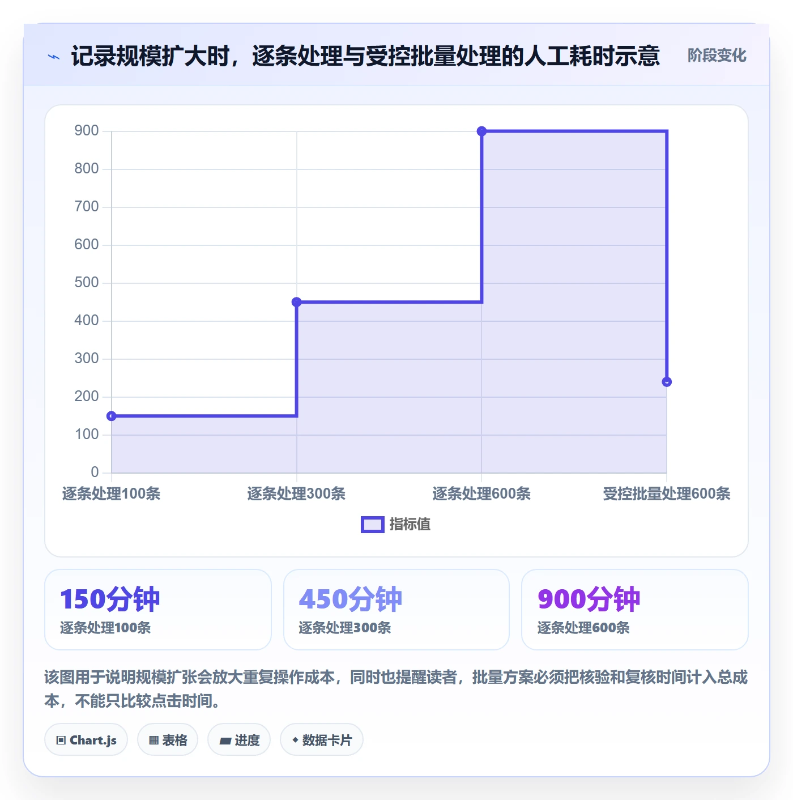Image resolution: width=793 pixels, height=800 pixels.
Task: Click the description paragraph starting 该图用于说明
Action: [396, 689]
